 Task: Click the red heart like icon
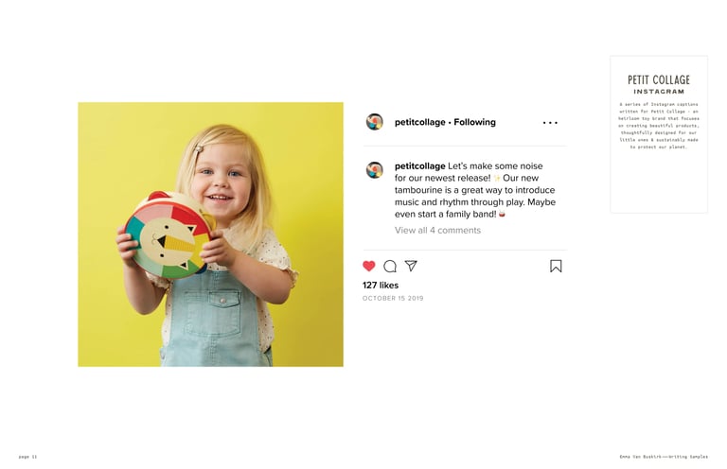(x=369, y=267)
